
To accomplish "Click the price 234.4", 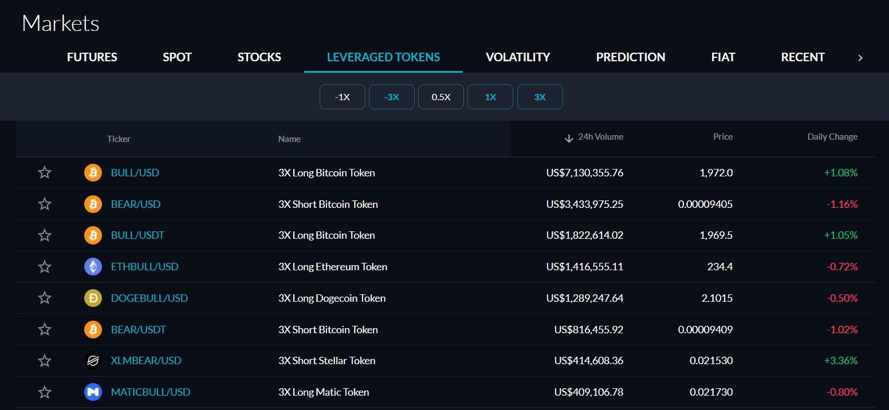I will point(720,267).
